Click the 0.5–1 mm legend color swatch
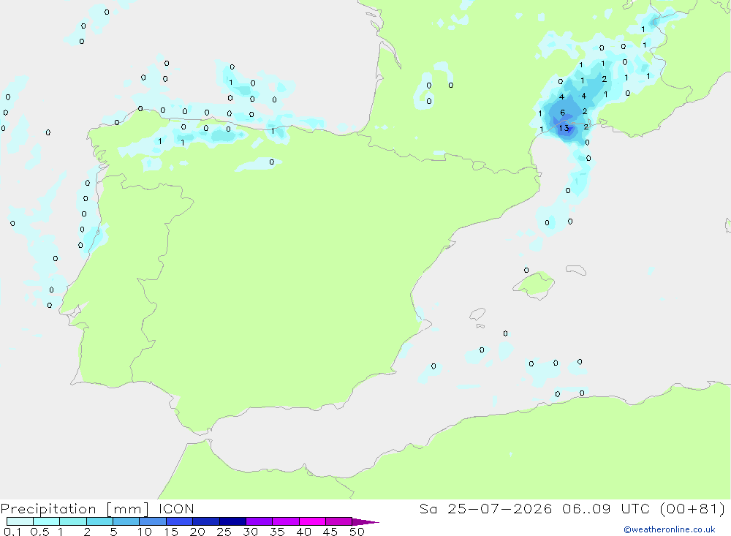Image resolution: width=731 pixels, height=536 pixels. tap(47, 521)
